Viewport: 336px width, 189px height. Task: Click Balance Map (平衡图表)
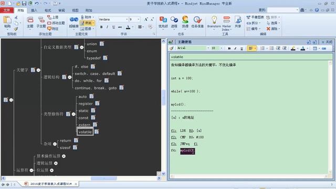click(255, 17)
